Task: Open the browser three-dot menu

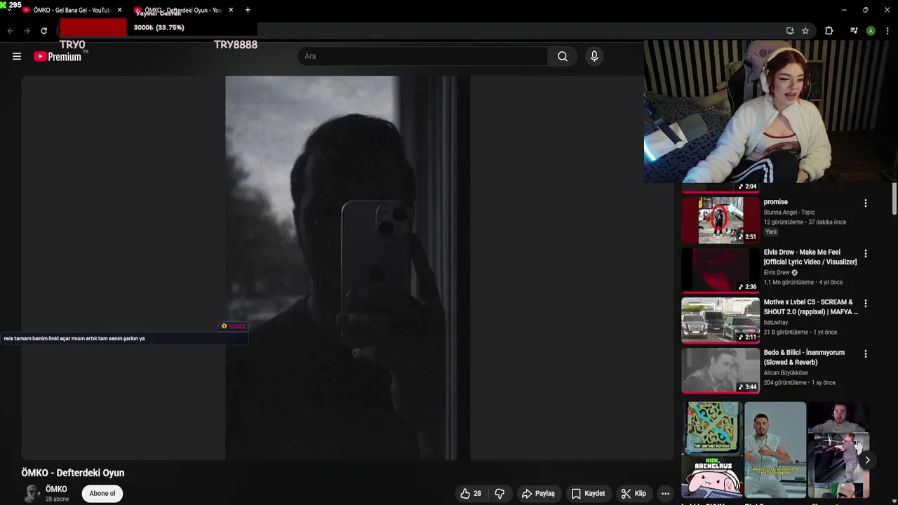Action: (x=887, y=31)
